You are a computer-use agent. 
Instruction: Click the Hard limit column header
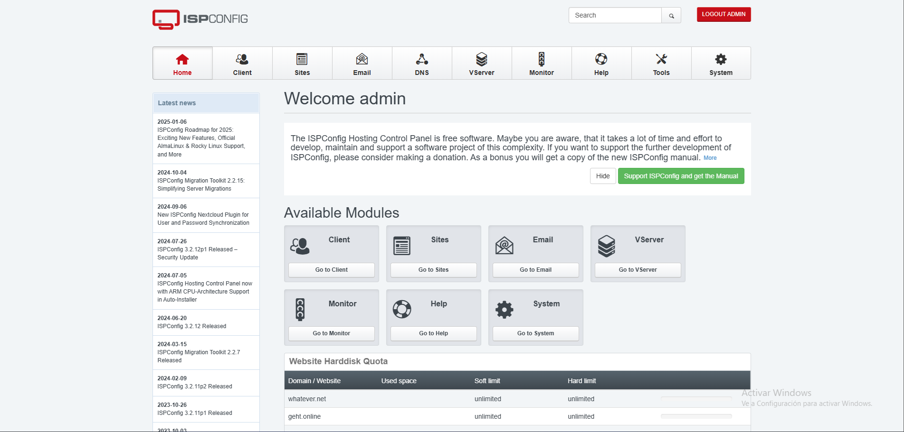point(581,381)
